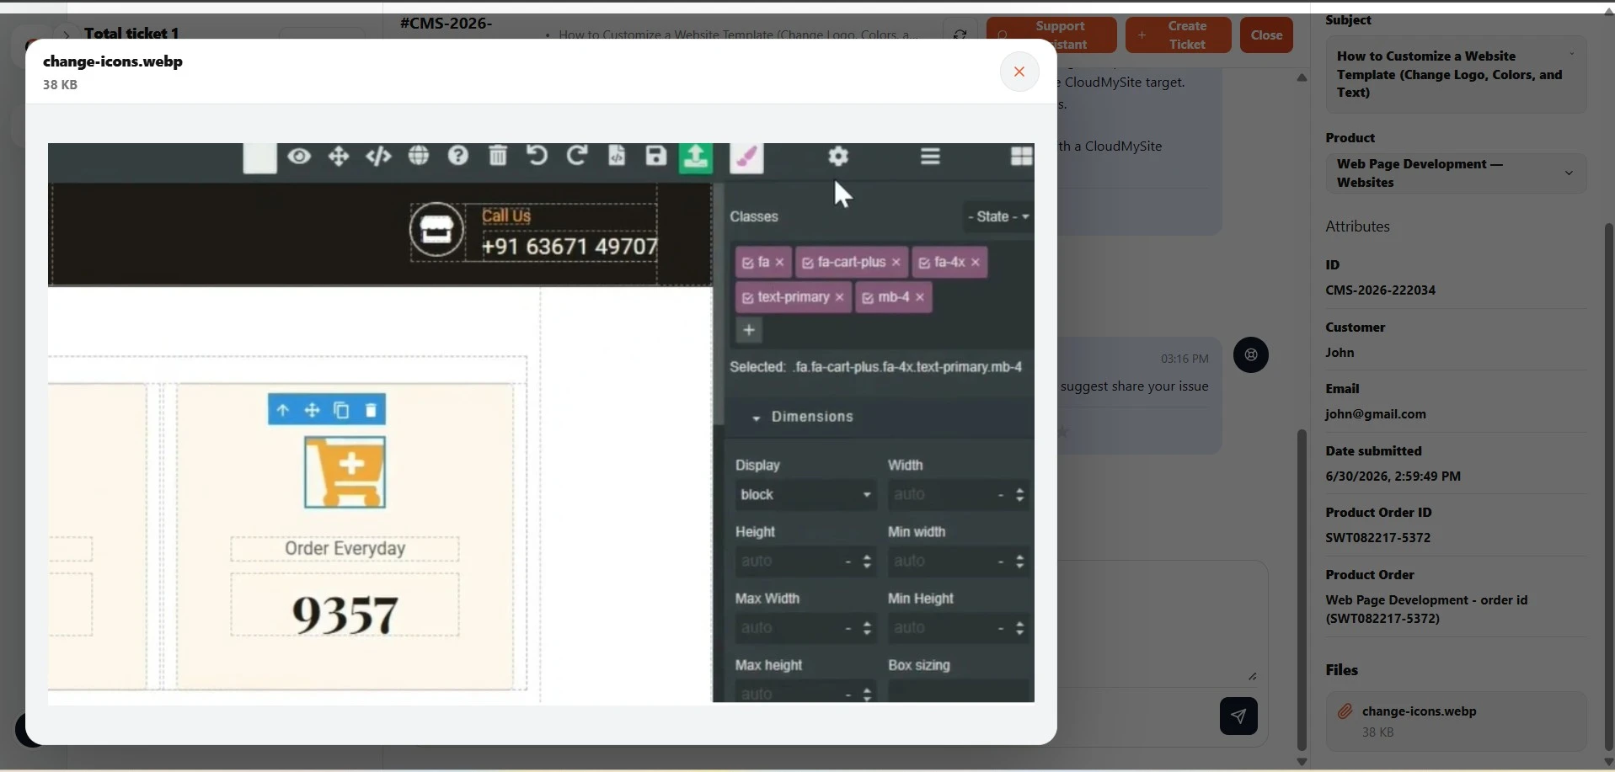
Task: Toggle the fa-cart-plus class checkbox
Action: point(807,264)
